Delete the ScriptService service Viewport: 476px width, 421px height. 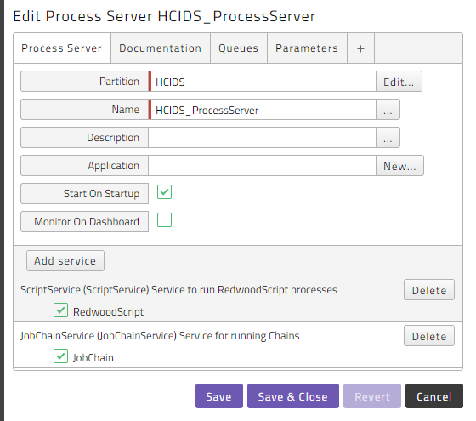(x=429, y=290)
